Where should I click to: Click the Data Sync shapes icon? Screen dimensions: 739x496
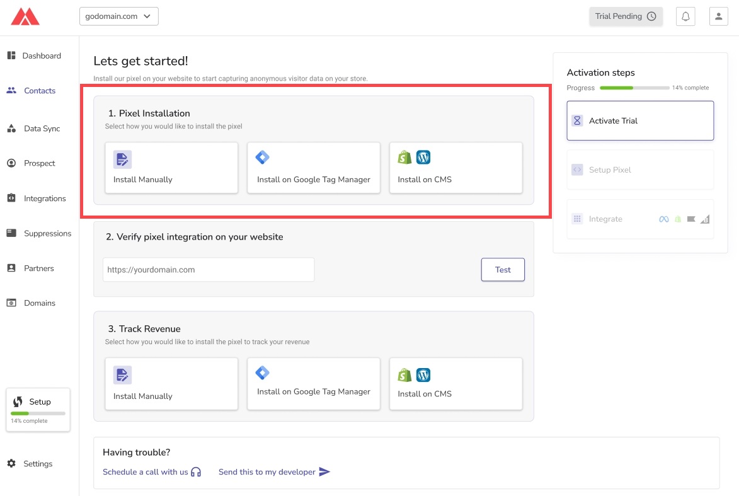click(11, 128)
